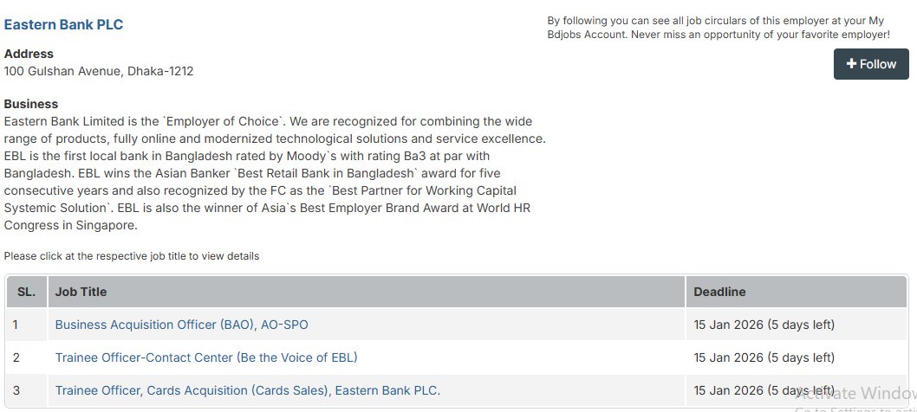Viewport: 917px width, 412px height.
Task: Click the plus icon on Follow button
Action: (x=851, y=64)
